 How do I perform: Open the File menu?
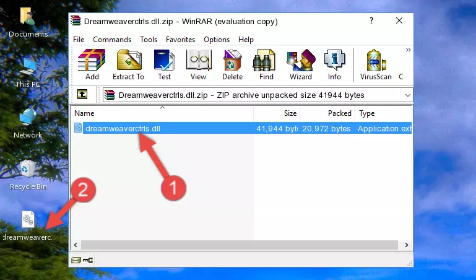click(79, 40)
